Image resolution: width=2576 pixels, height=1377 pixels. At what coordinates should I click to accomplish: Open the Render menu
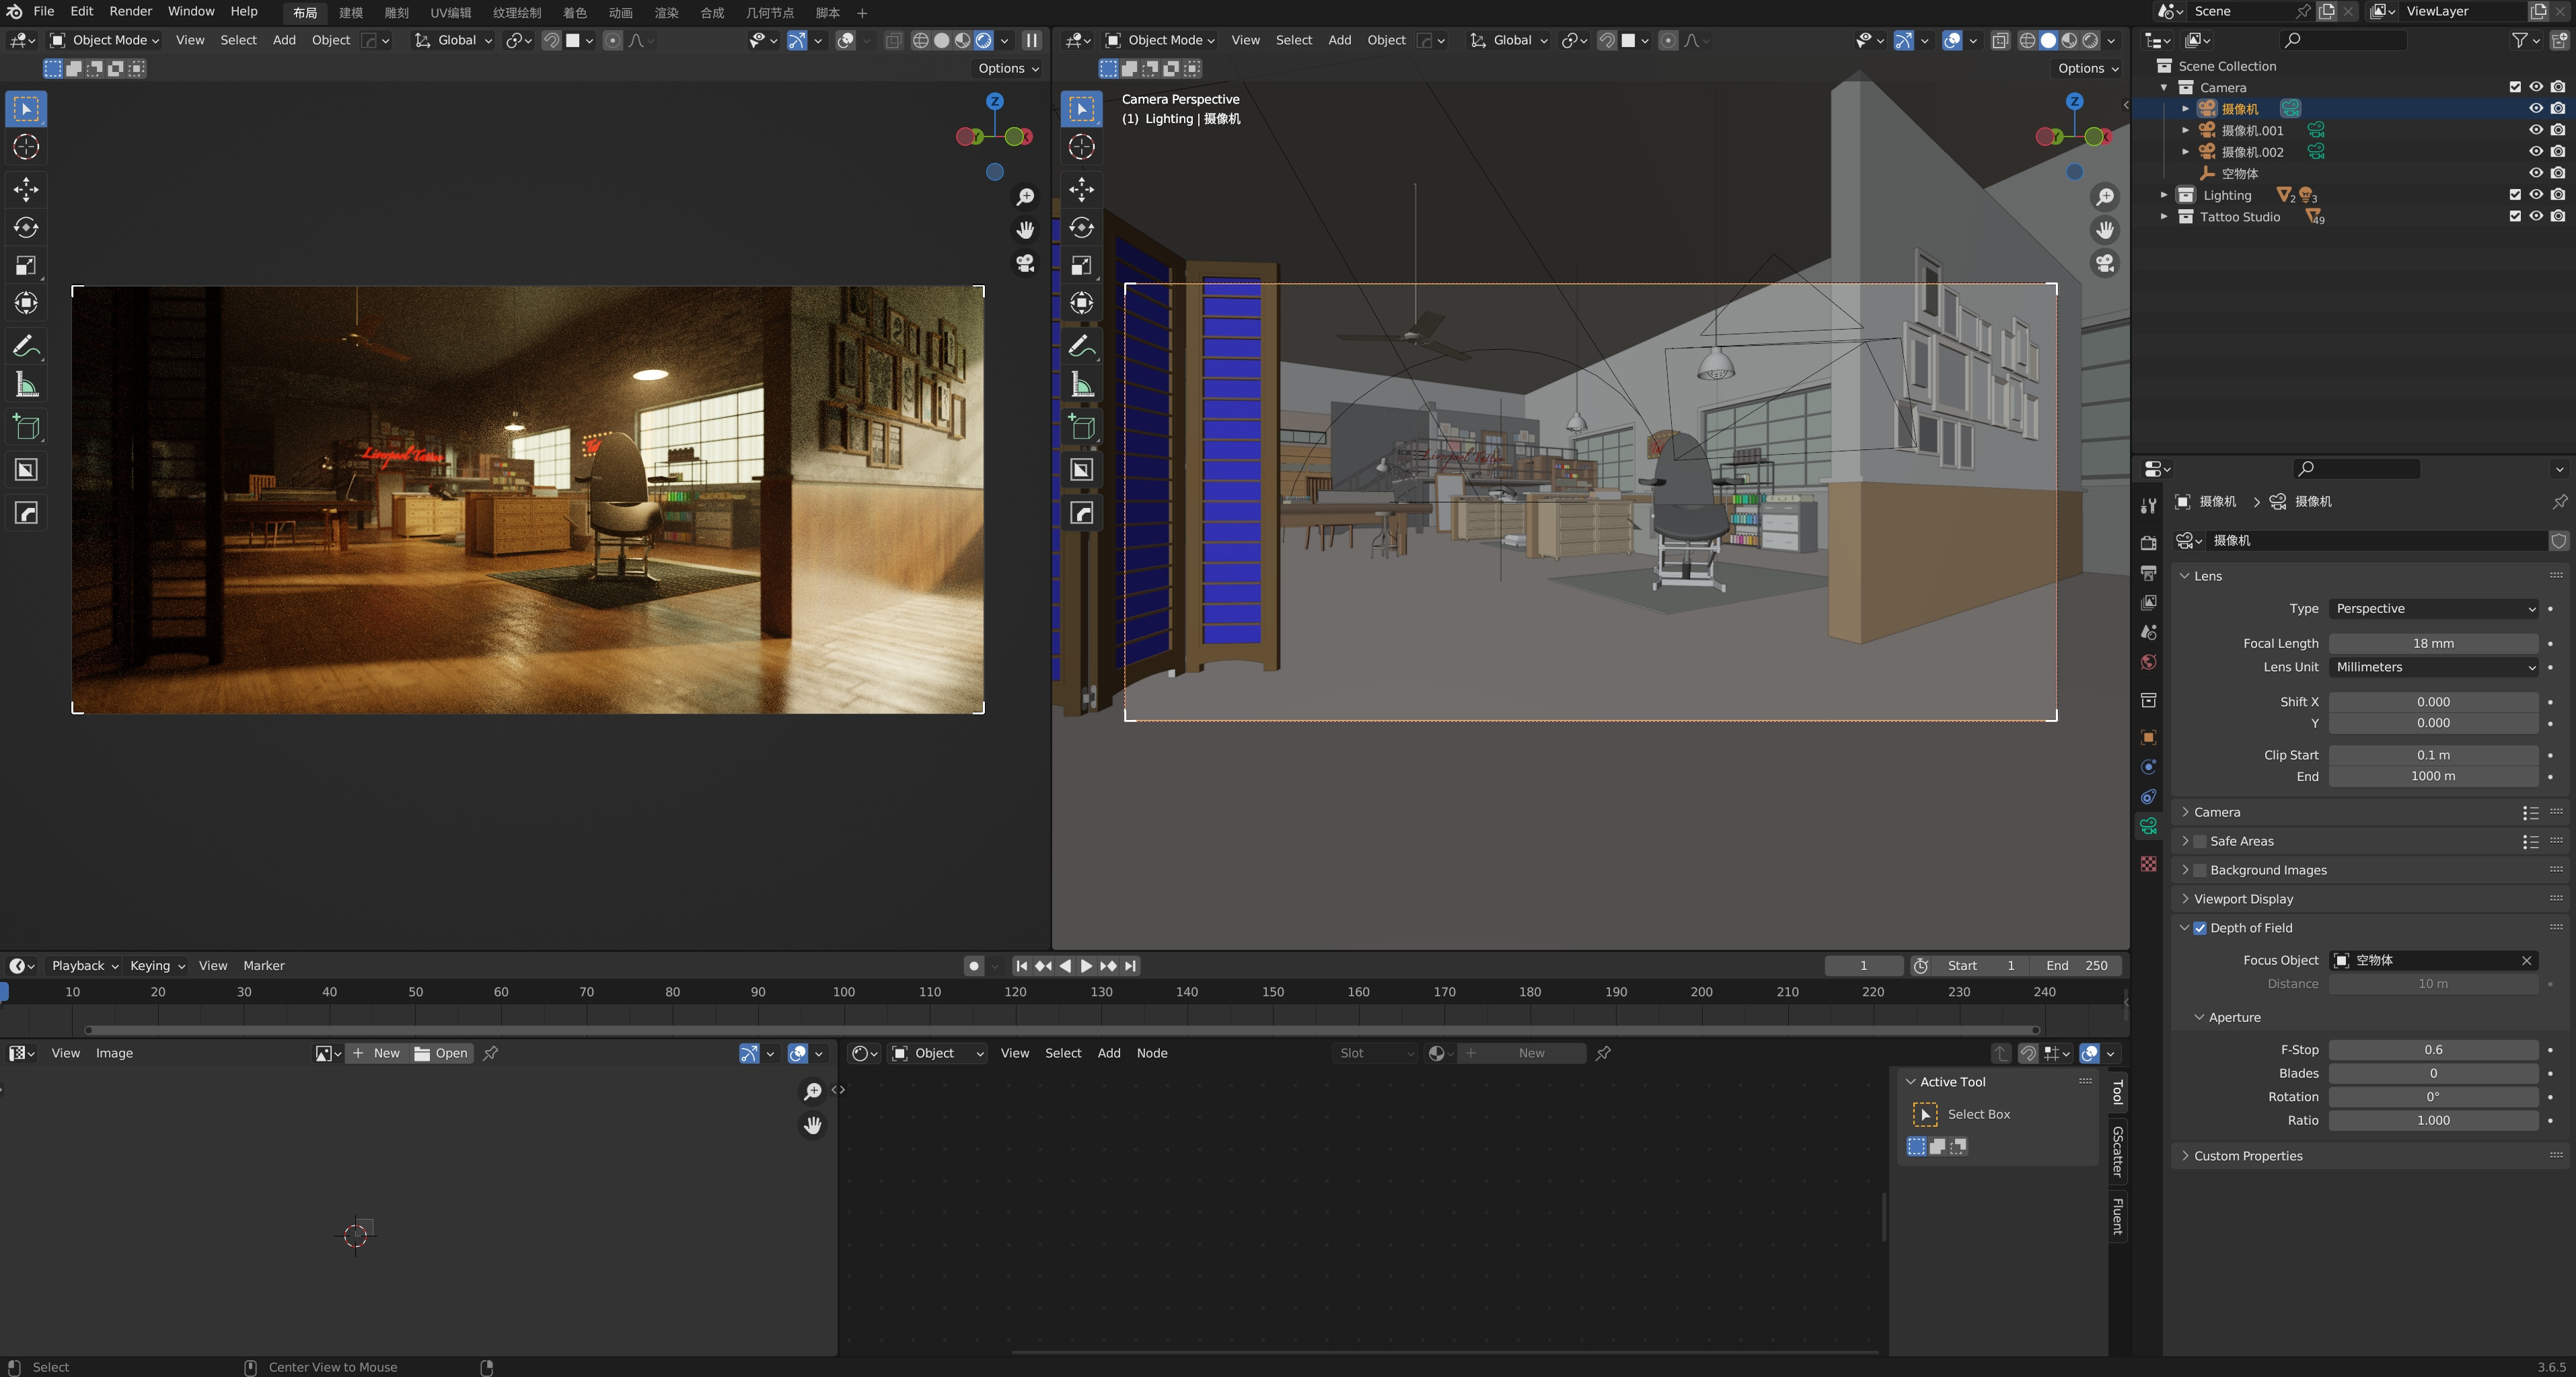pyautogui.click(x=130, y=11)
